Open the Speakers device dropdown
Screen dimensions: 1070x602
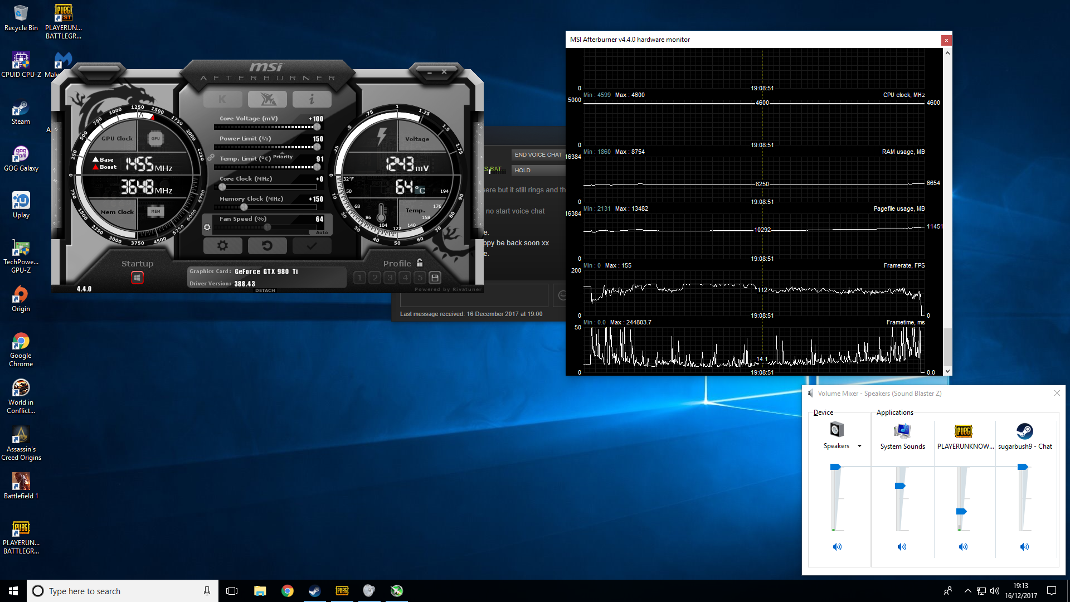point(859,446)
